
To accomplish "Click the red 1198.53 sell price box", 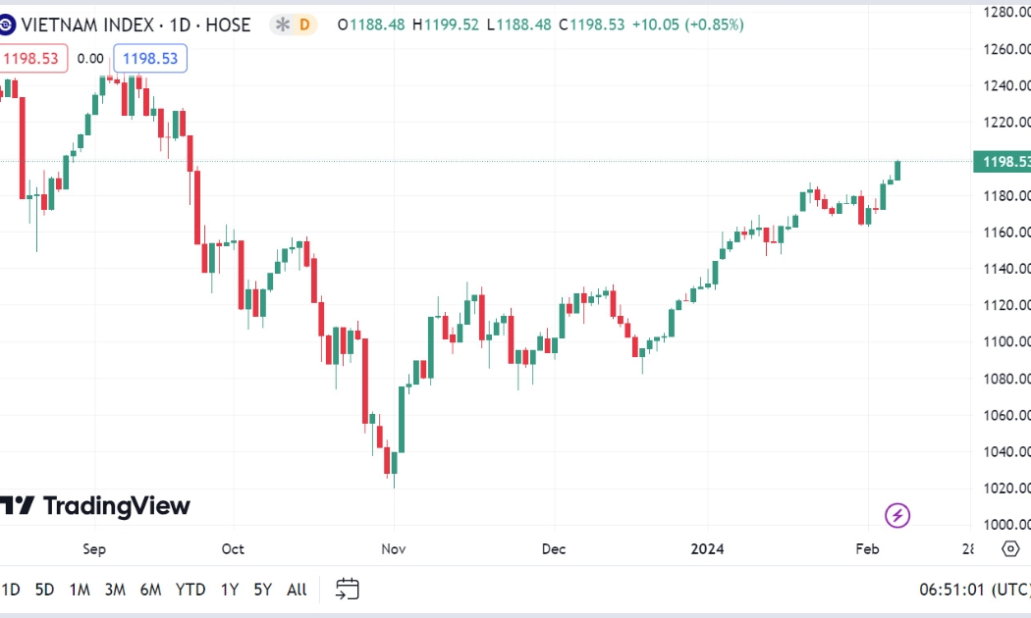I will (x=31, y=59).
